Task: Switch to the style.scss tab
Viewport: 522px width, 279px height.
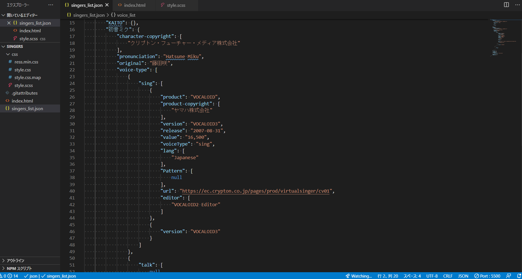Action: [176, 5]
